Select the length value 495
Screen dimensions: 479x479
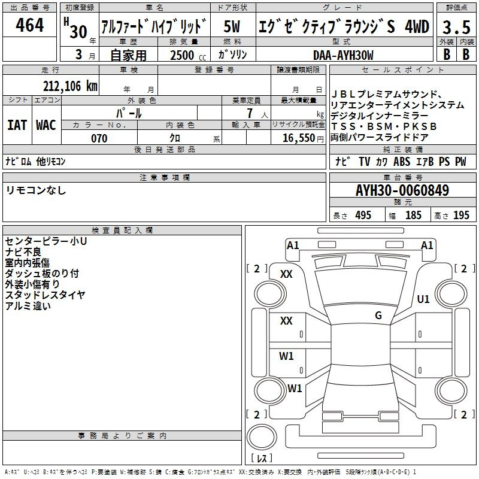point(363,215)
